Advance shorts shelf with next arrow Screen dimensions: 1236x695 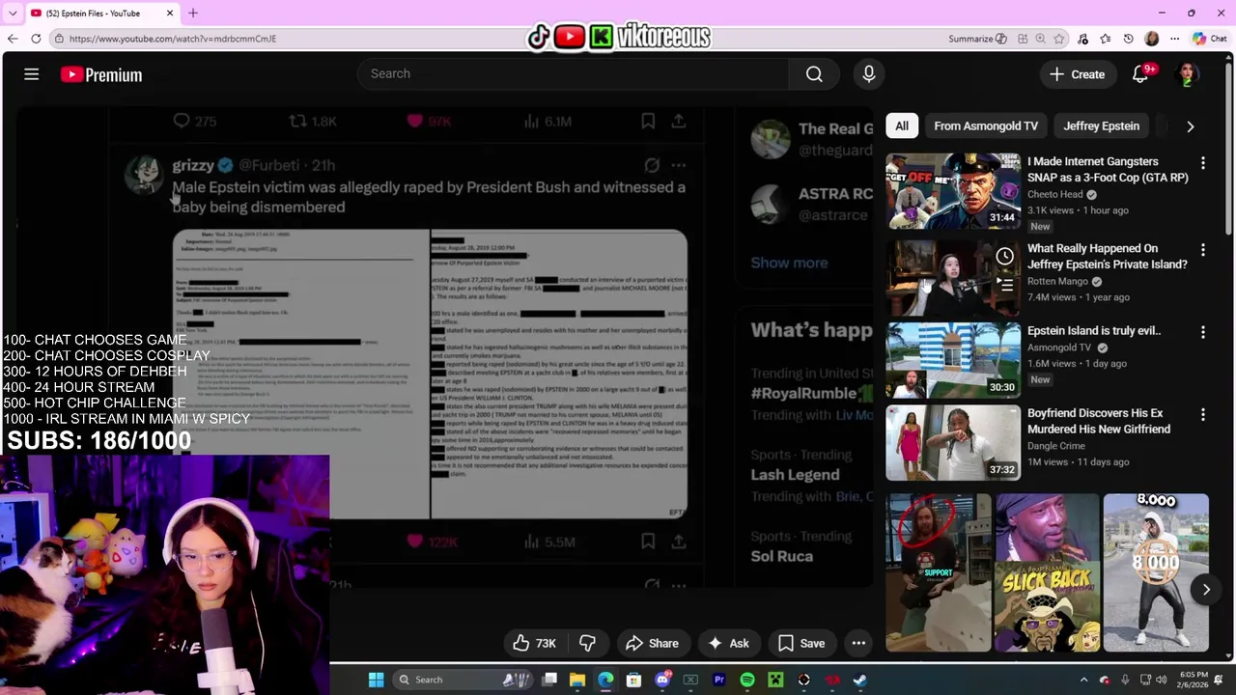pyautogui.click(x=1206, y=589)
